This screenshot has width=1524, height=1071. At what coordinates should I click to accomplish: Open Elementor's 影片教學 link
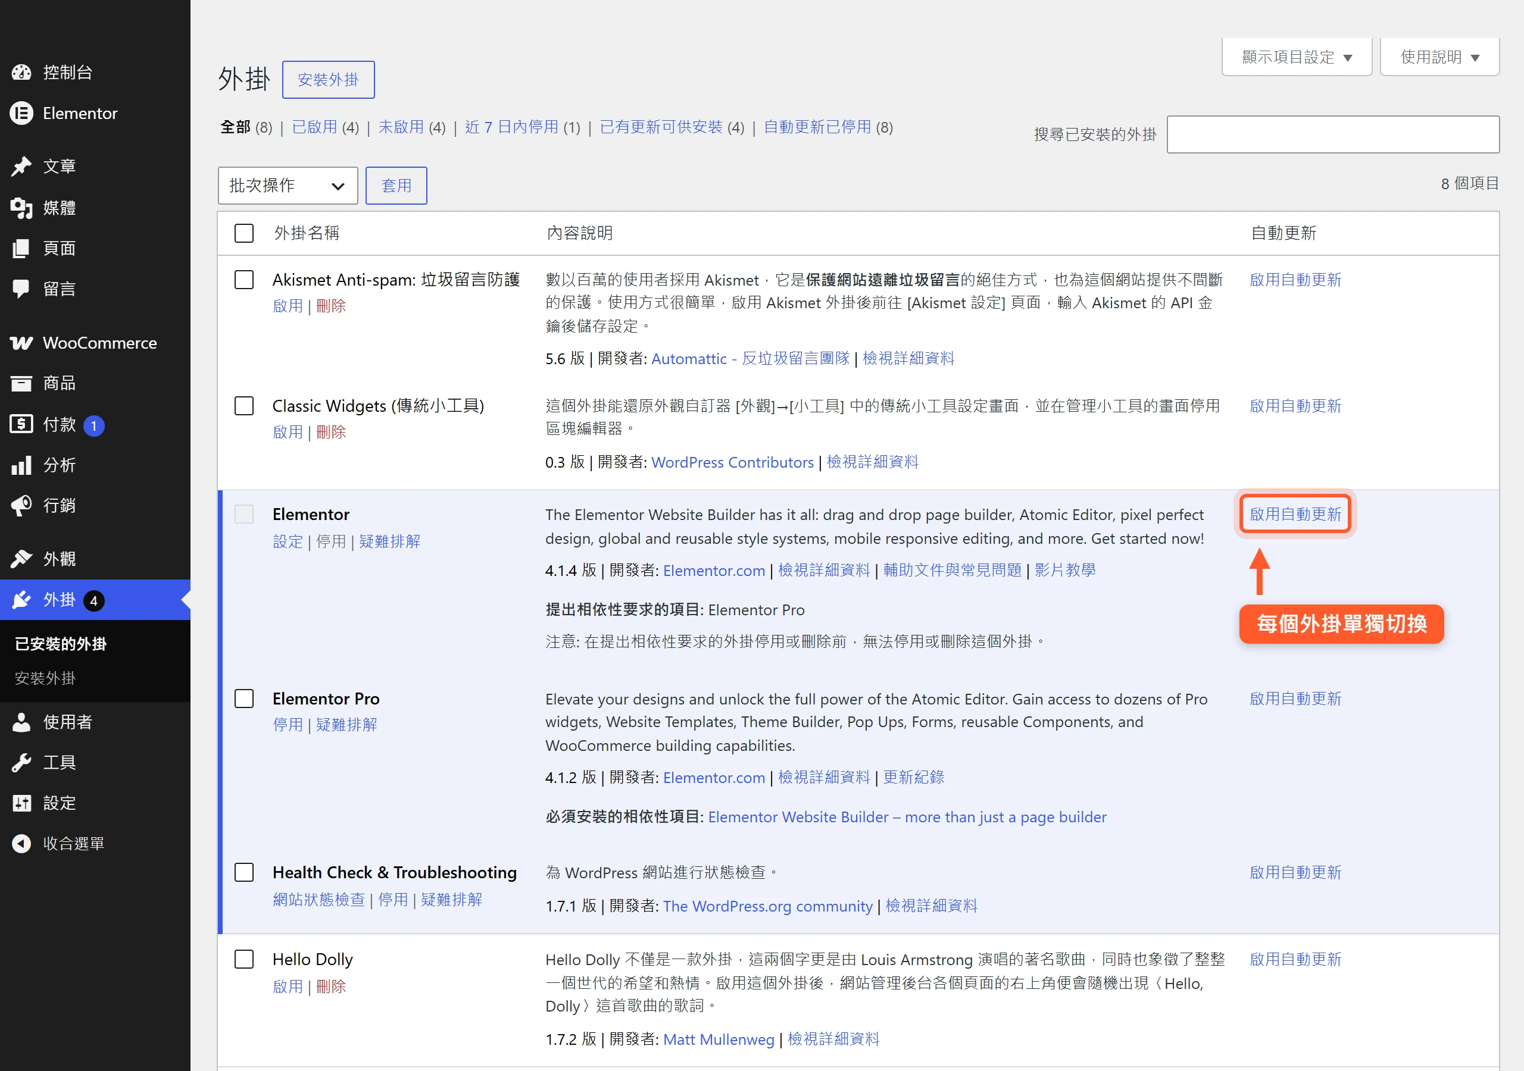click(x=1064, y=570)
